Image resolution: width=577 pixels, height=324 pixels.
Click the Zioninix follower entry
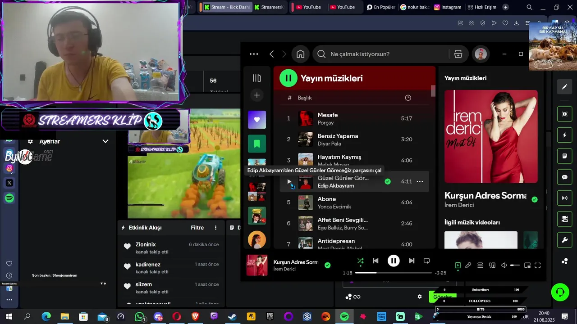171,248
